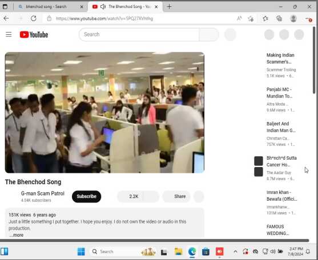The height and width of the screenshot is (260, 318).
Task: Open Read aloud from the address bar
Action: pos(239,19)
